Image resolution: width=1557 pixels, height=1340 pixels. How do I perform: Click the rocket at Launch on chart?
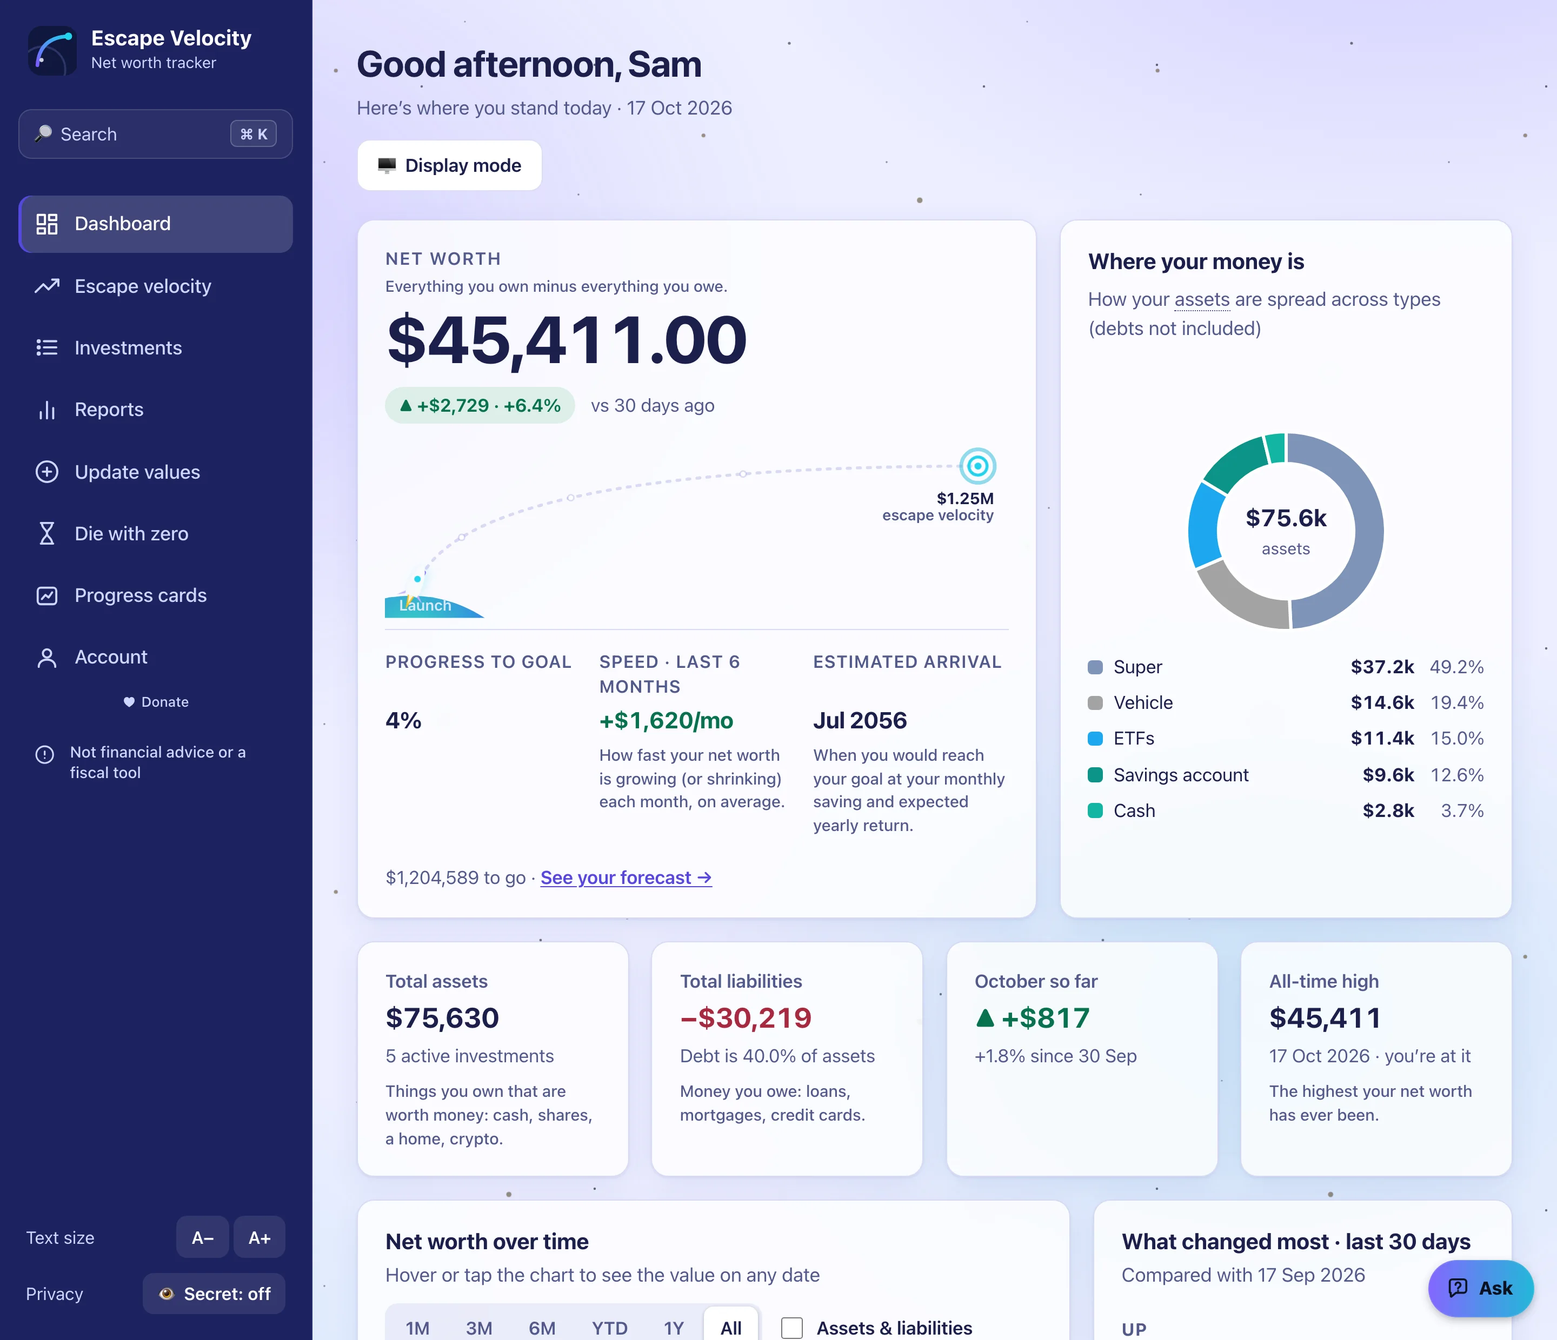point(416,586)
